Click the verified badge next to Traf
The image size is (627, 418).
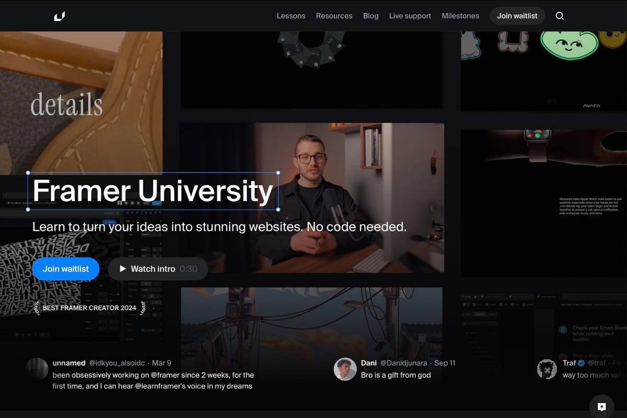point(581,363)
